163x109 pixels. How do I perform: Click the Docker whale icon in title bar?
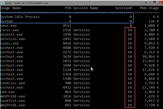coord(3,3)
